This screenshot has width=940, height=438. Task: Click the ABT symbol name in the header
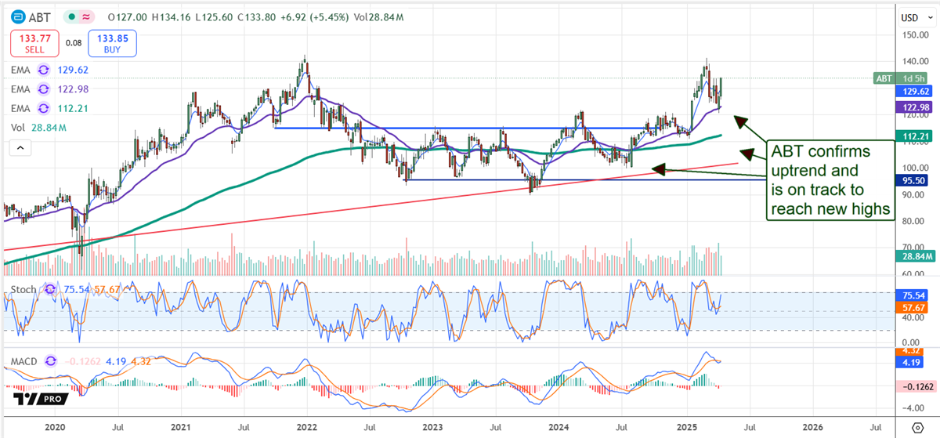pos(41,16)
